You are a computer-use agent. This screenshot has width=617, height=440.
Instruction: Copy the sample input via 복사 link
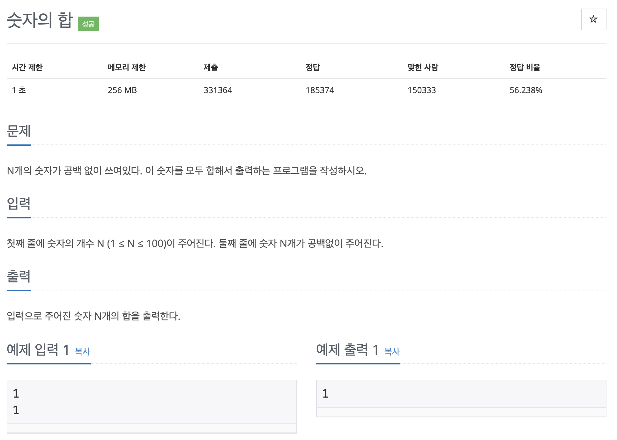[82, 351]
